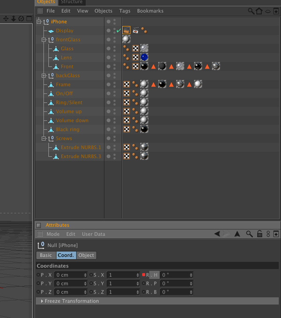Click the search magnifier in Objects panel

pos(251,11)
